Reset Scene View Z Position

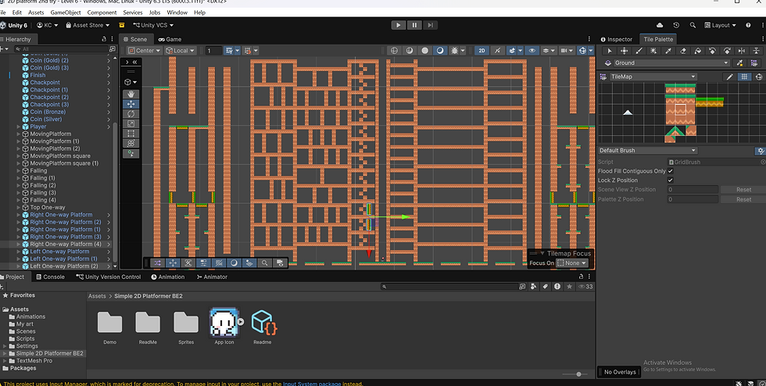[743, 190]
